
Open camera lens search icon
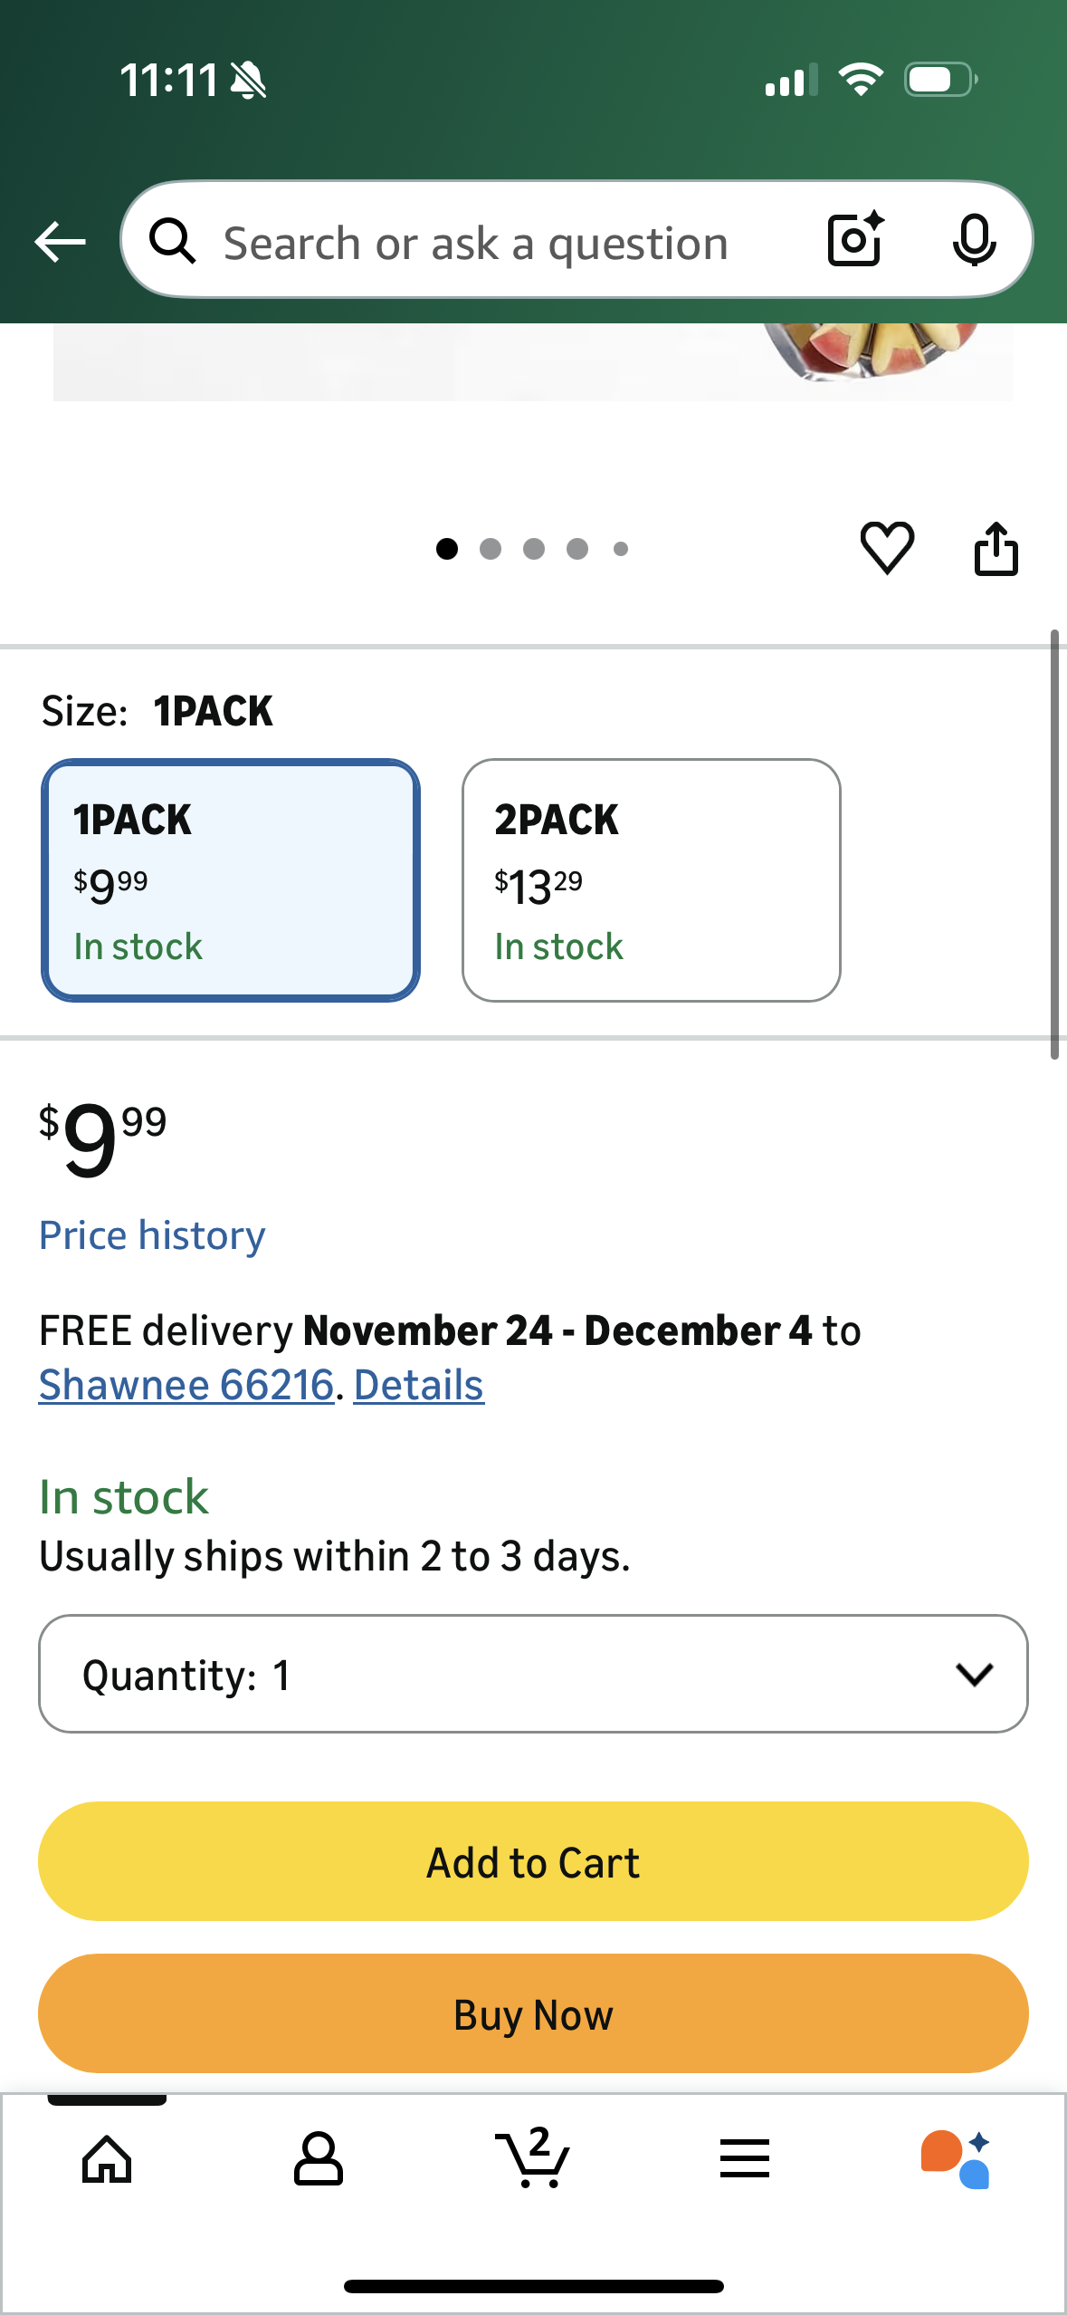(854, 240)
